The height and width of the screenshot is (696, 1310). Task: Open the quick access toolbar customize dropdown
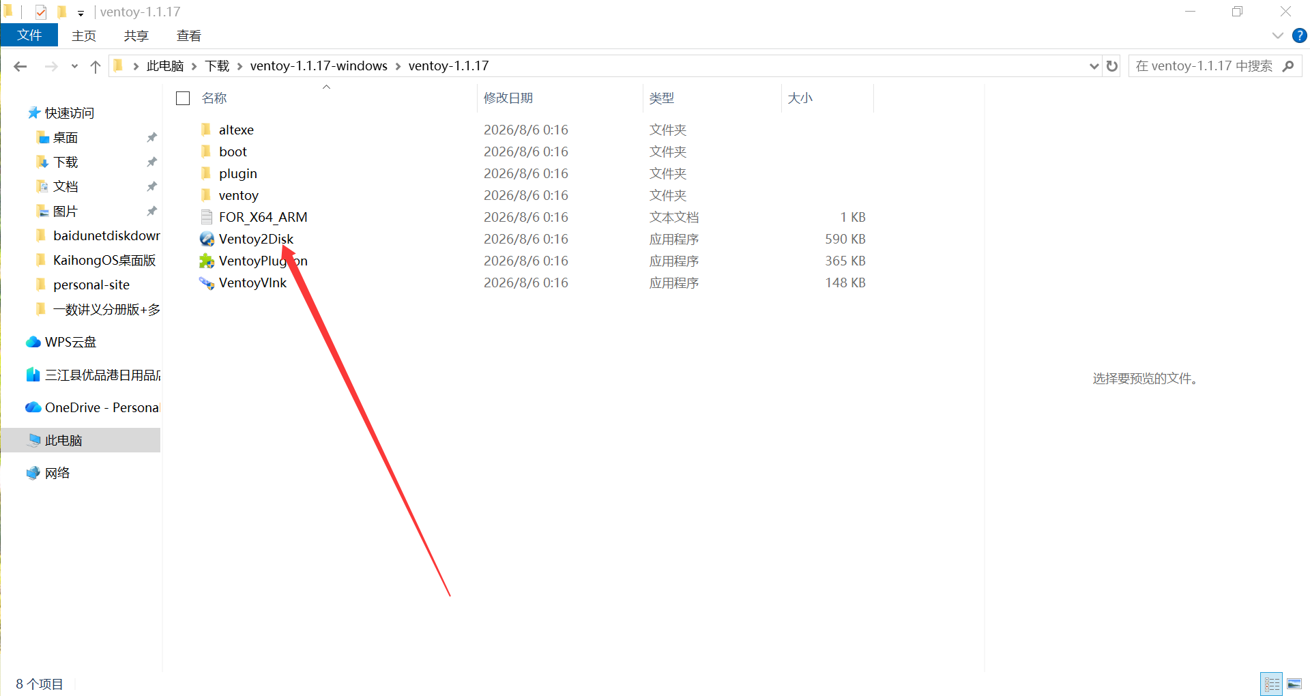coord(81,13)
